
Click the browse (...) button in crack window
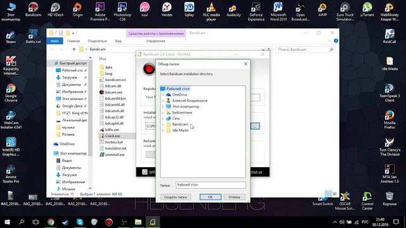point(255,126)
